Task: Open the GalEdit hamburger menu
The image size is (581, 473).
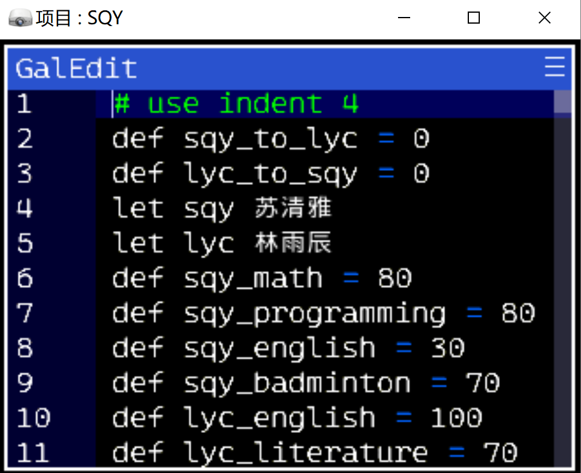Action: coord(554,67)
